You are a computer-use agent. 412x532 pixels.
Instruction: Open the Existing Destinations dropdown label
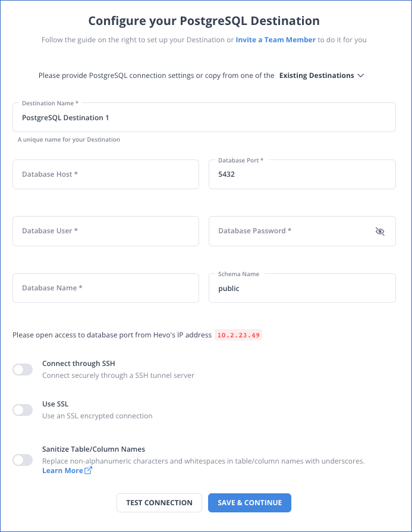click(x=317, y=76)
